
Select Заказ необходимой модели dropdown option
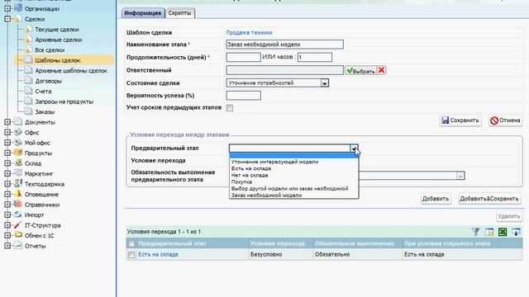(x=293, y=195)
